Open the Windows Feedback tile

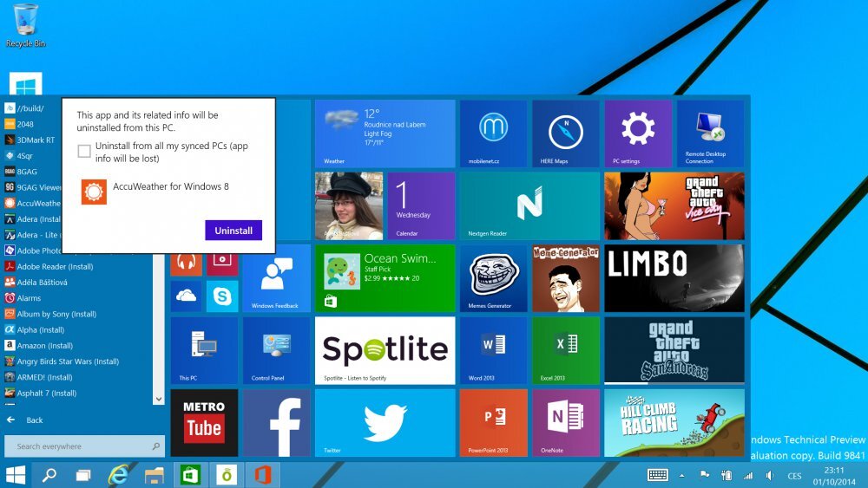click(x=276, y=278)
